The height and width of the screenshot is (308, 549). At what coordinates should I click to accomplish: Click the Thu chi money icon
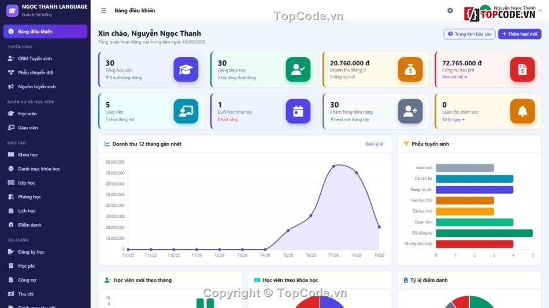click(x=11, y=294)
